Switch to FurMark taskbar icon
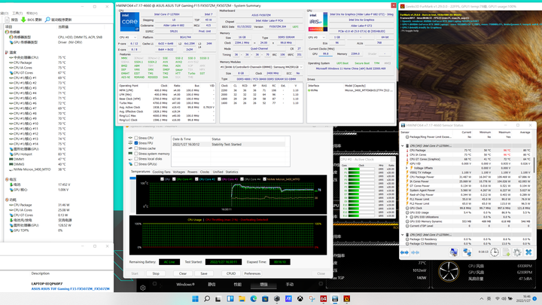The image size is (542, 305). 347,299
